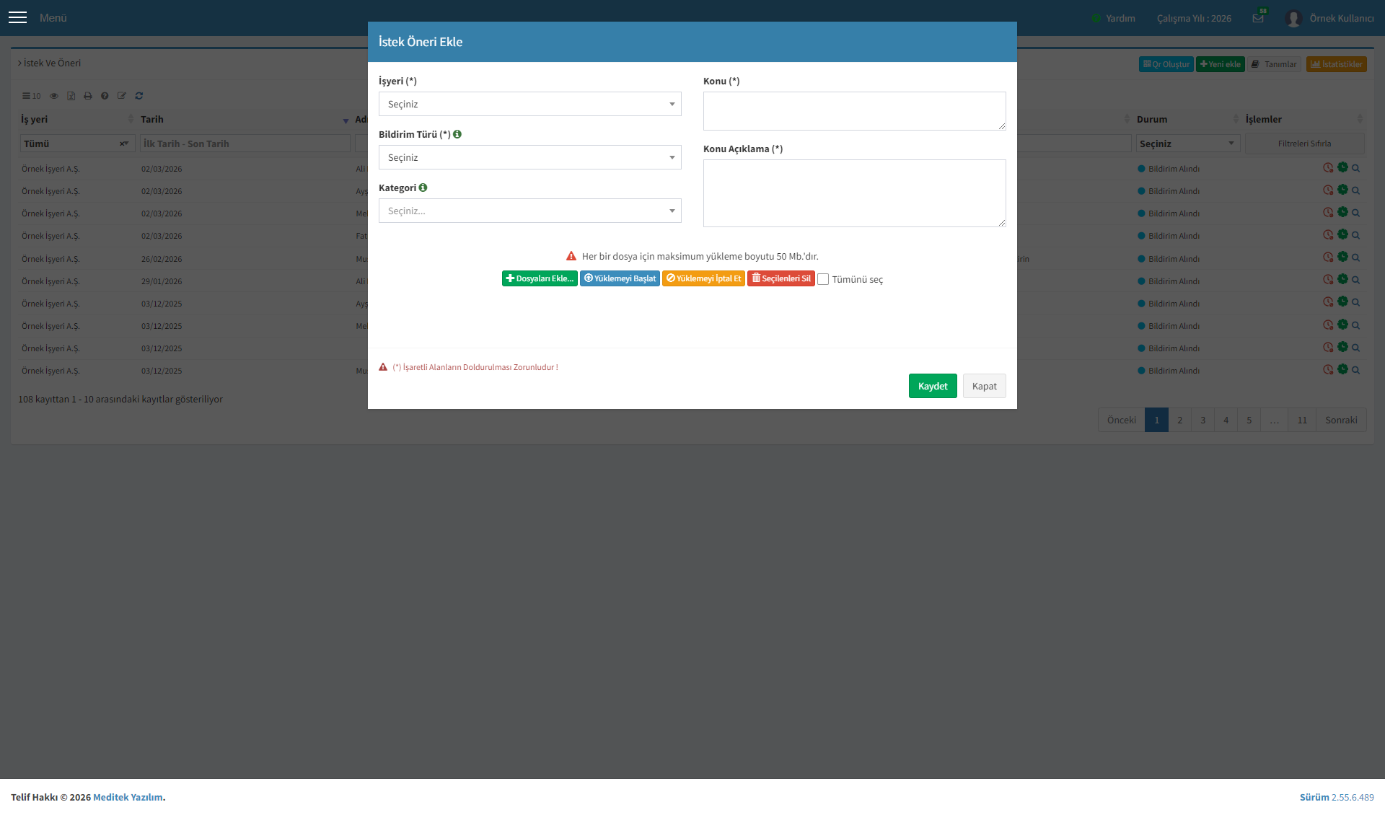Image resolution: width=1385 pixels, height=815 pixels.
Task: Click the green Kaydet button
Action: [x=933, y=386]
